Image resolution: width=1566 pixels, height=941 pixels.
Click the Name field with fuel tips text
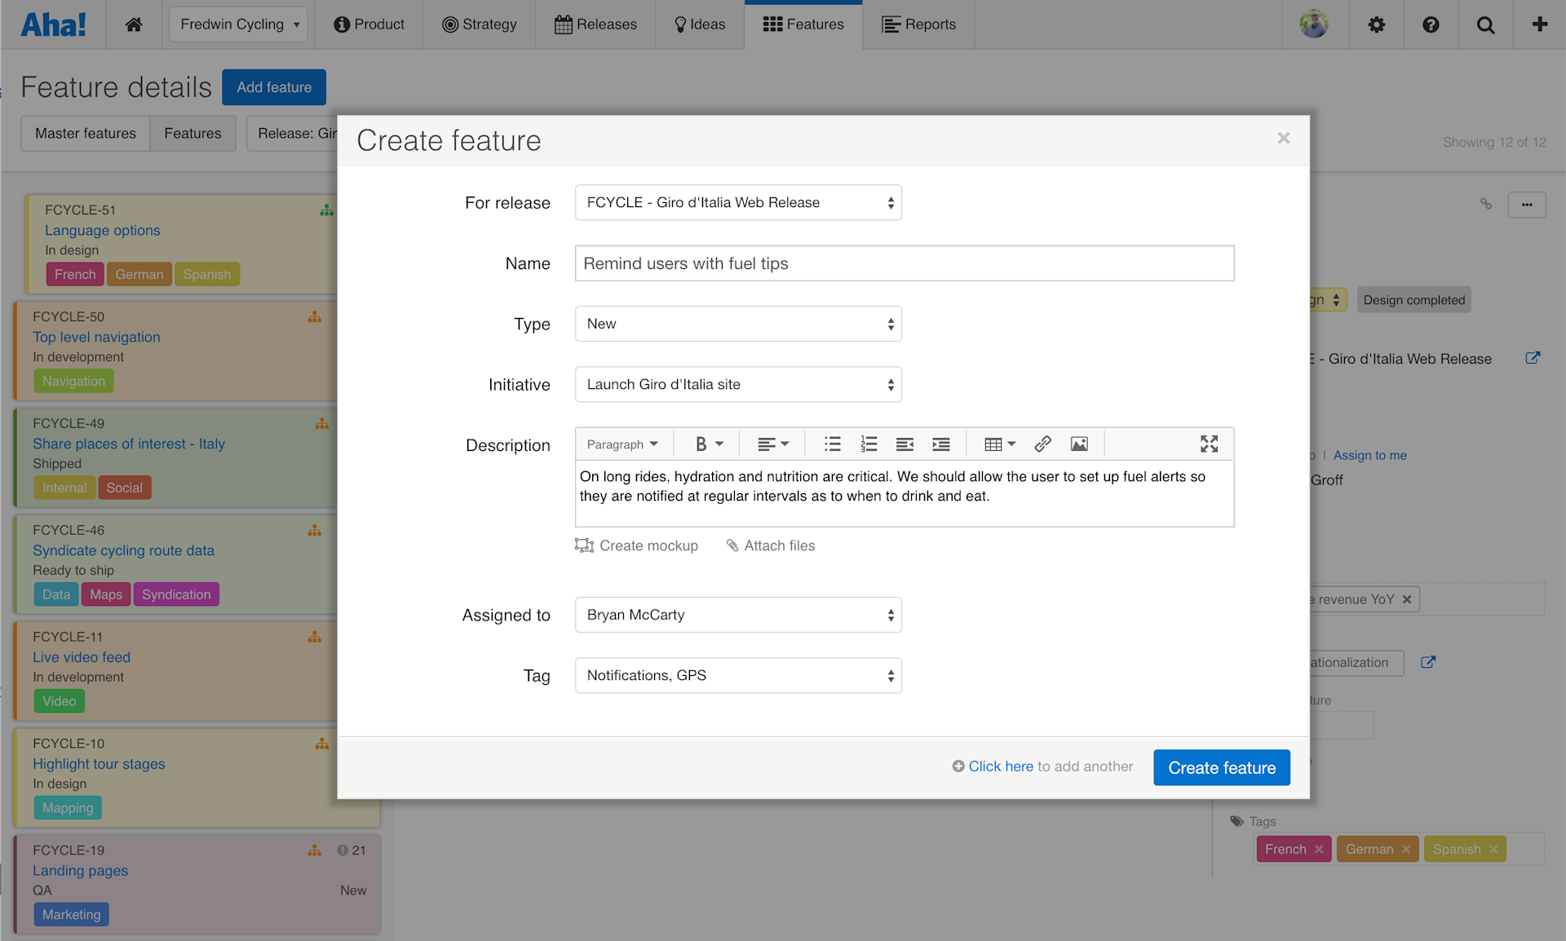pyautogui.click(x=904, y=263)
